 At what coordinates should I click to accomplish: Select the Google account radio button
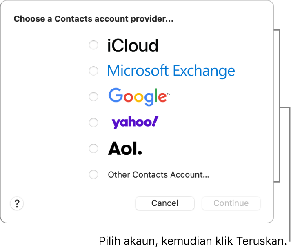click(x=93, y=97)
